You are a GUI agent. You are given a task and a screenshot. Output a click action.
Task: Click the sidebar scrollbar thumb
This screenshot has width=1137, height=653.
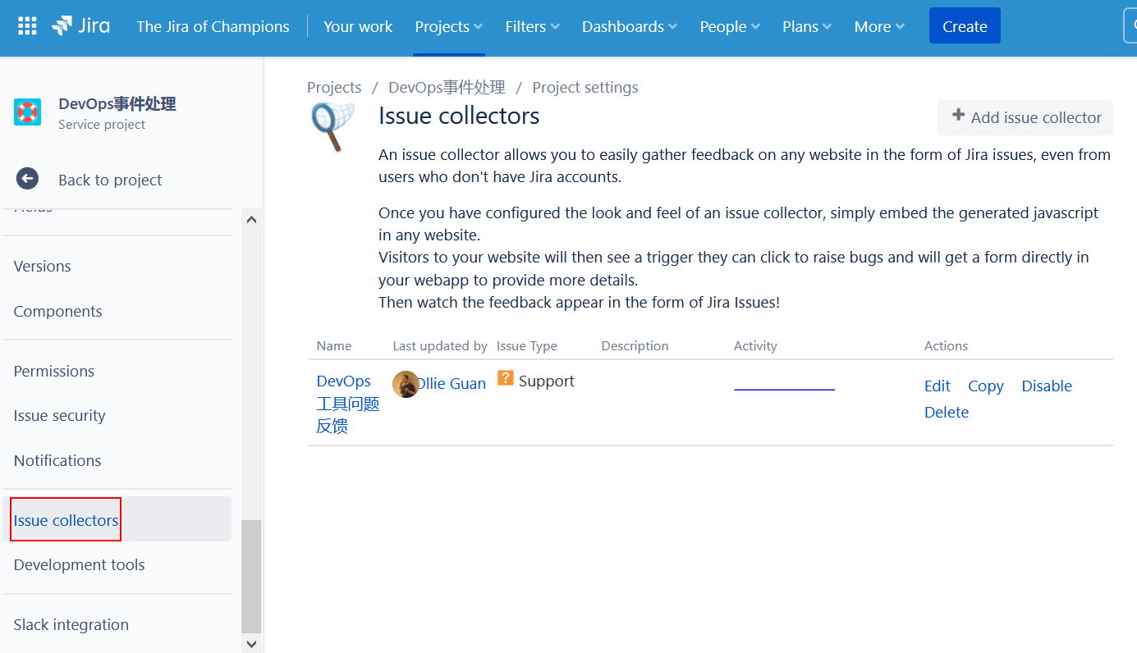click(251, 577)
